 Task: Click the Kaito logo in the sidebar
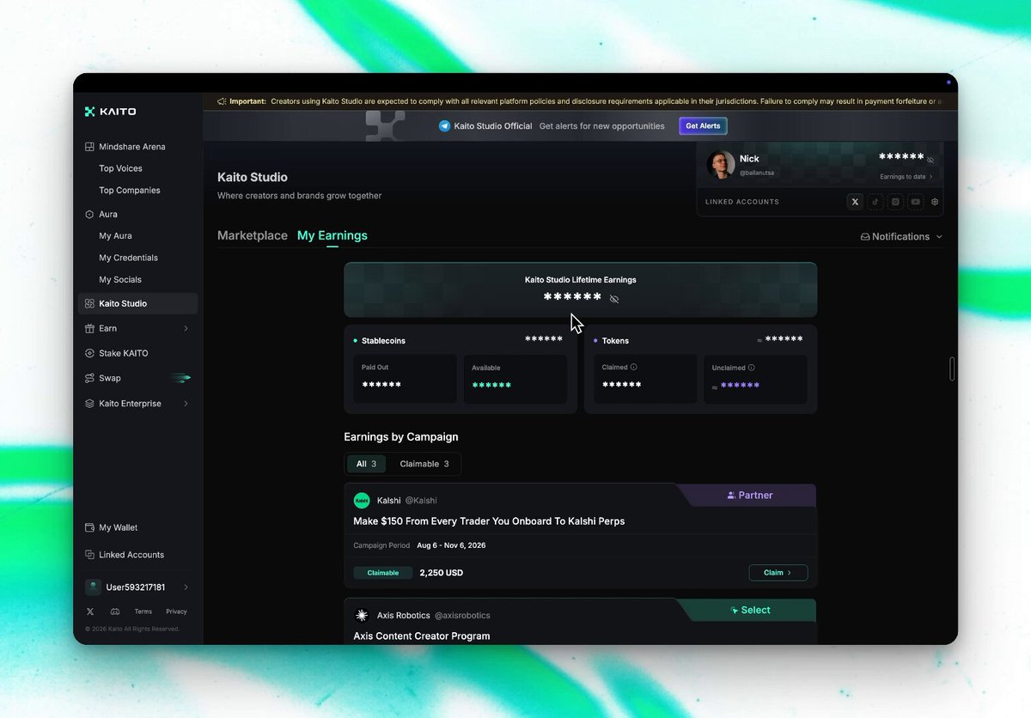coord(110,112)
